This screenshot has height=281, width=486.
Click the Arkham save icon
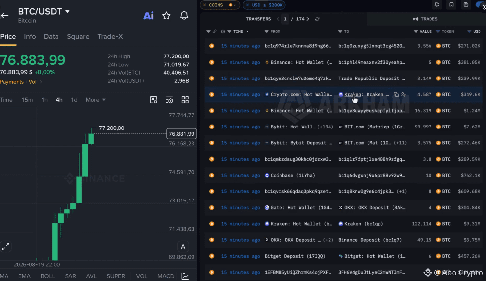click(x=466, y=5)
